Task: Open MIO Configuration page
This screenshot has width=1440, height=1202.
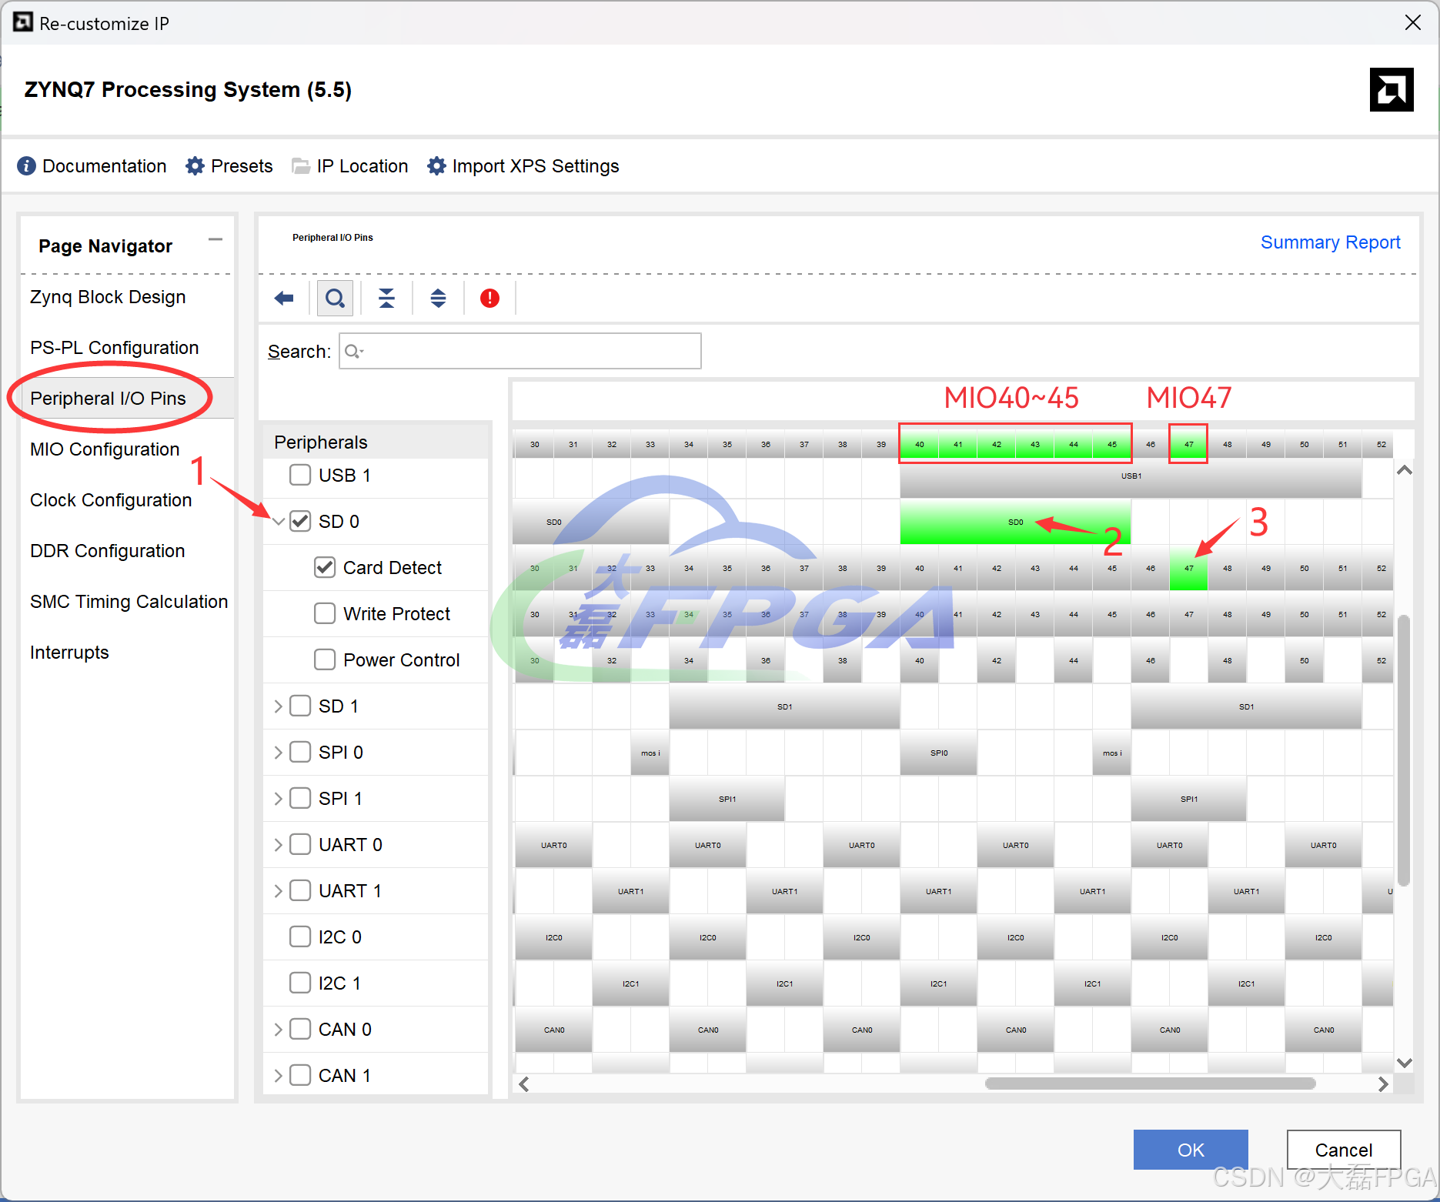Action: [105, 449]
